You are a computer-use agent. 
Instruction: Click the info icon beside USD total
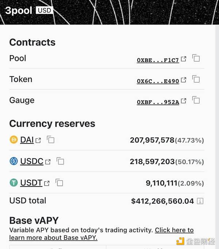click(200, 201)
